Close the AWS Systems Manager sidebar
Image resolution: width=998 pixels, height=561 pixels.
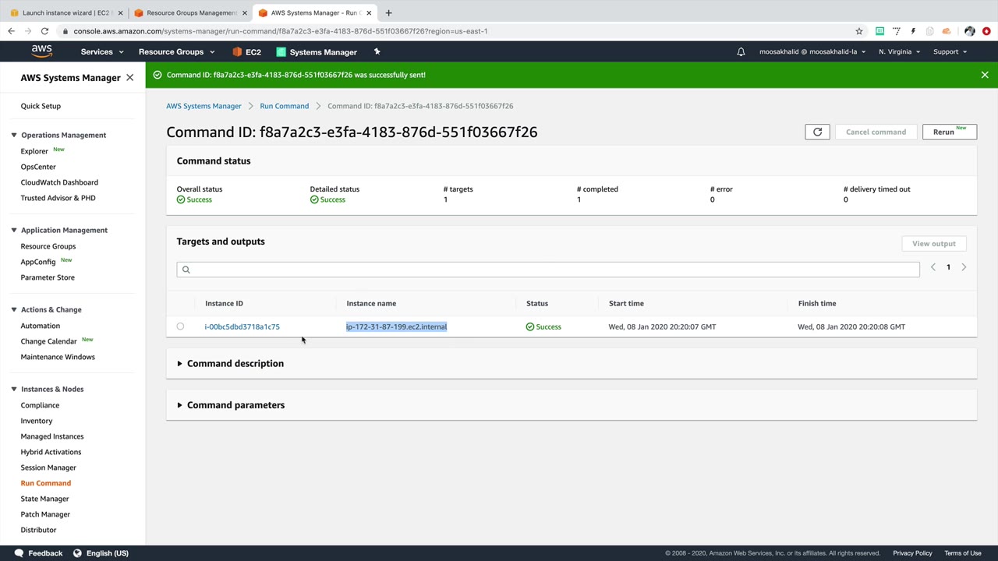pyautogui.click(x=129, y=78)
